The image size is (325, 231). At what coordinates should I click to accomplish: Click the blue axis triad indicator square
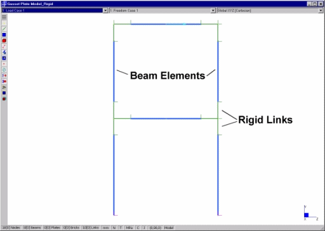306,215
